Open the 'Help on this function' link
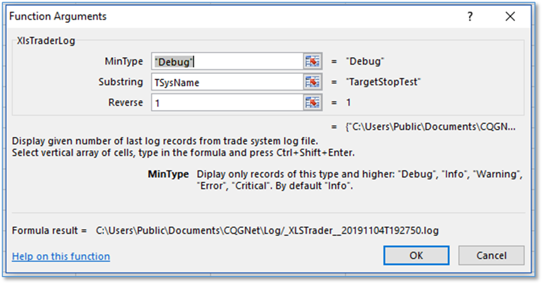Image resolution: width=543 pixels, height=284 pixels. tap(61, 257)
